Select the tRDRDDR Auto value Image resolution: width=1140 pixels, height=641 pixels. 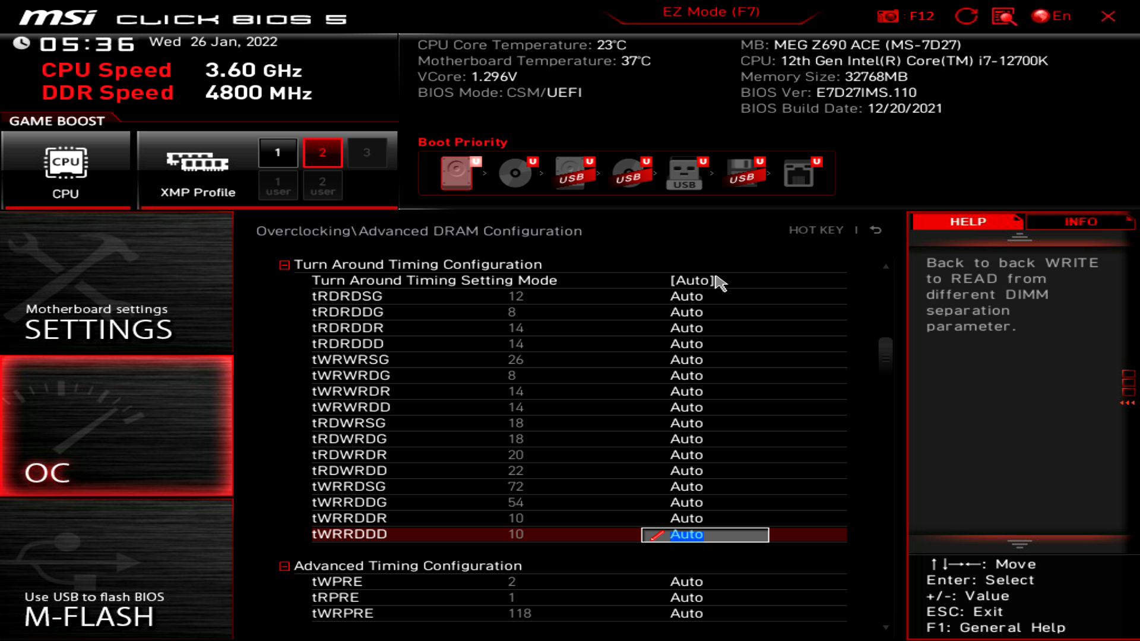tap(686, 328)
